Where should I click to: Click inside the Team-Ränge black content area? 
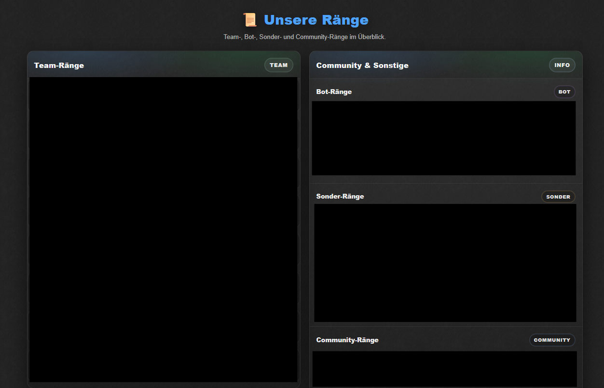163,229
